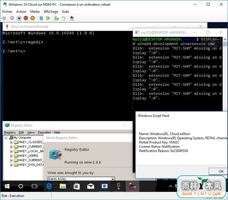Viewport: 228px width, 200px height.
Task: Open the Registry menu in Registry Editor
Action: 10,133
